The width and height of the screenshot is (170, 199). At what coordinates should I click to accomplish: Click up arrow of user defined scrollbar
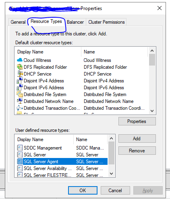(x=111, y=138)
